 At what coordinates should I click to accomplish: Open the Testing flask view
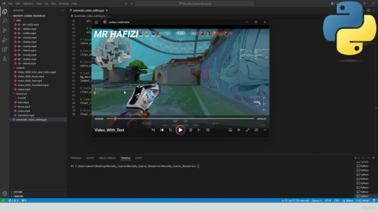pos(5,59)
